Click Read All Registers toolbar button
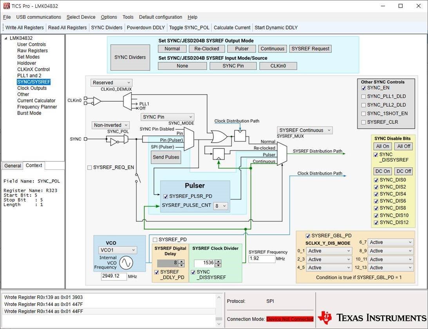The image size is (428, 329). tap(67, 27)
